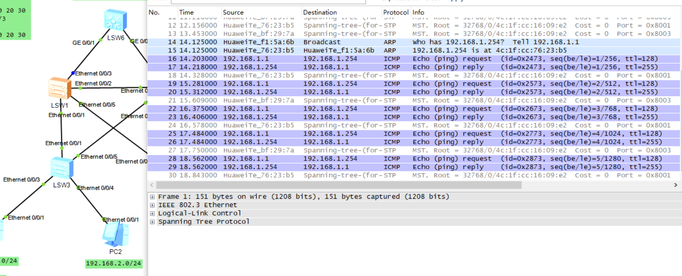This screenshot has height=276, width=682.
Task: Select packet 13 STP row
Action: [x=414, y=34]
